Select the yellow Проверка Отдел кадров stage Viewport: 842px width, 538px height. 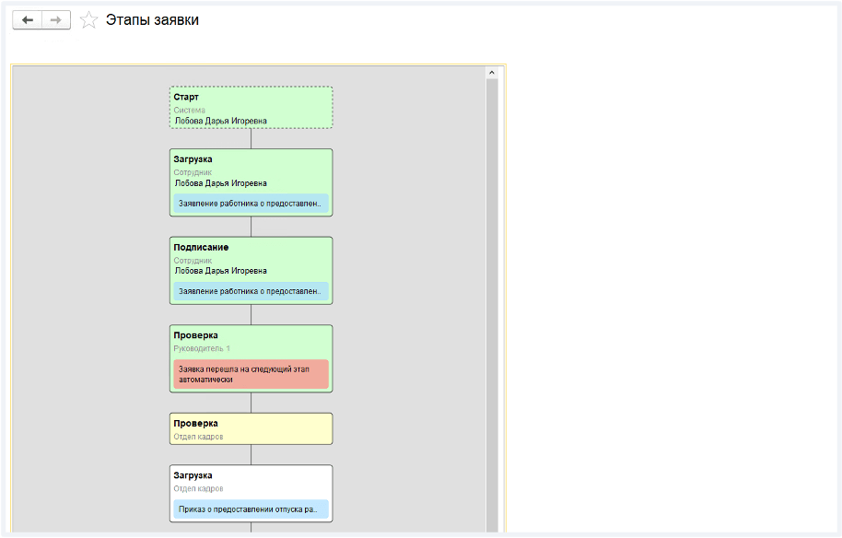click(x=251, y=428)
